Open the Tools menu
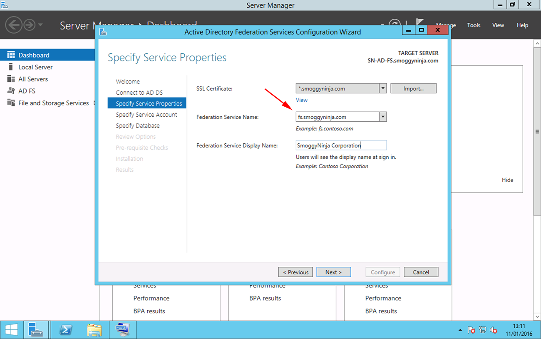This screenshot has height=339, width=541. [474, 25]
